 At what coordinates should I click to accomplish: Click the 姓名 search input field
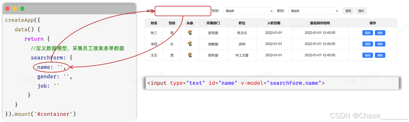[x=183, y=11]
